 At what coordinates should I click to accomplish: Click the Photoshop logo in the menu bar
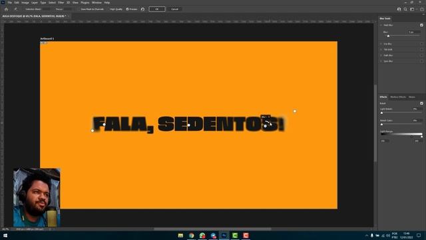(x=3, y=3)
